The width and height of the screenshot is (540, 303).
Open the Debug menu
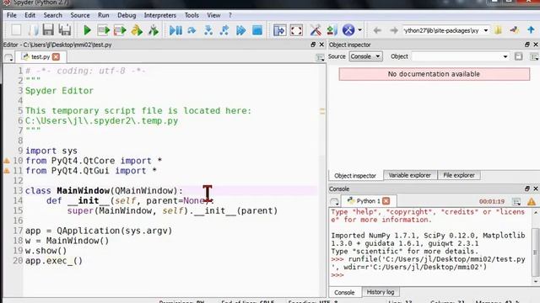point(127,15)
